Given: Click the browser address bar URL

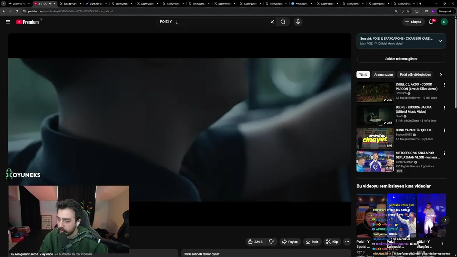Looking at the screenshot, I should (x=71, y=11).
